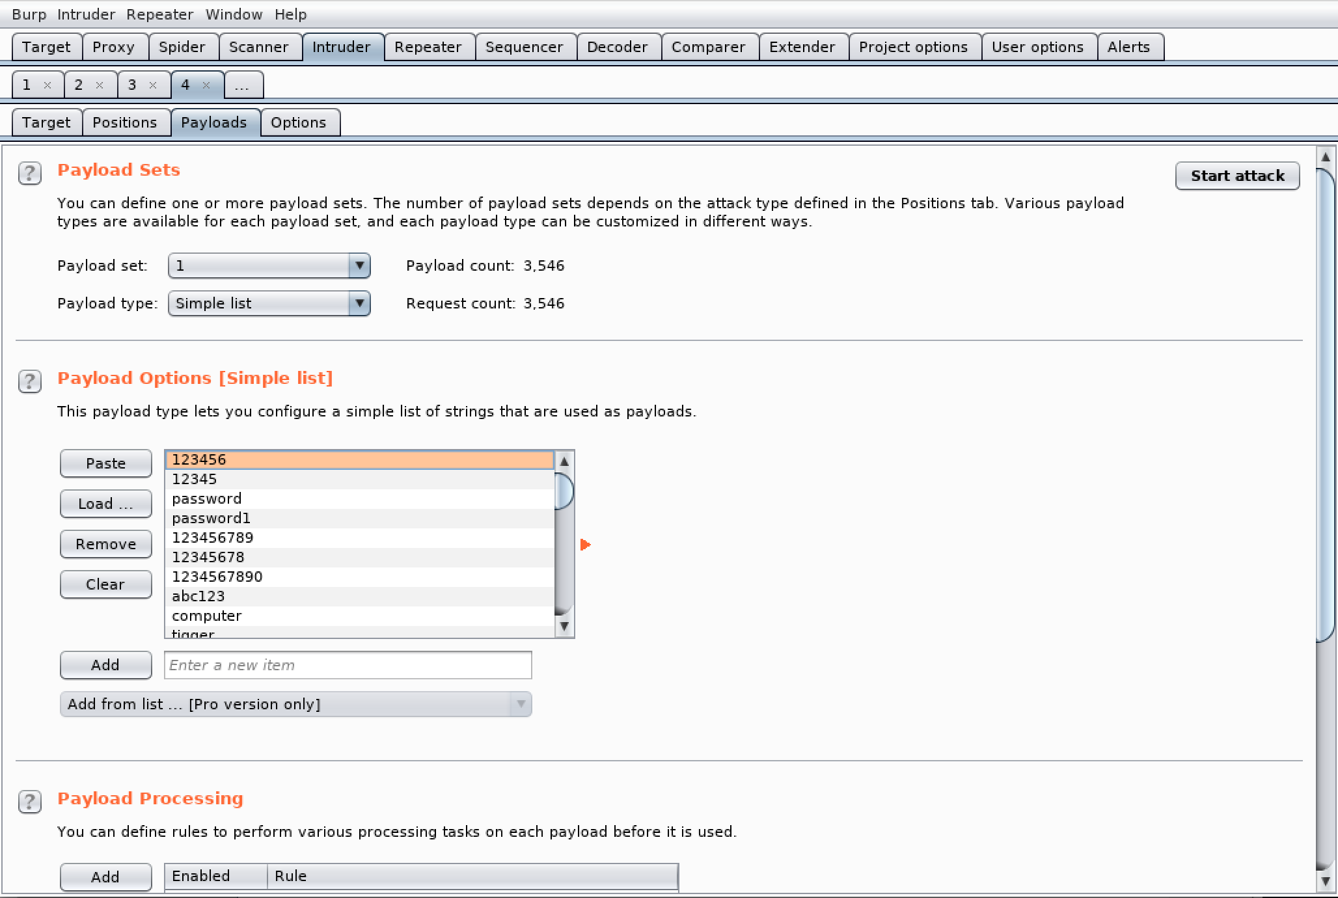Switch to Intruder Positions sub-tab
The width and height of the screenshot is (1338, 898).
click(x=125, y=122)
